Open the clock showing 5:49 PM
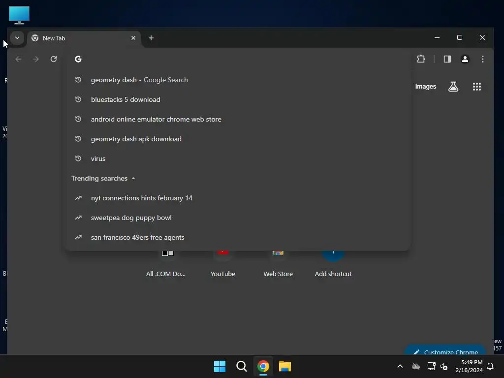This screenshot has width=504, height=378. [469, 366]
